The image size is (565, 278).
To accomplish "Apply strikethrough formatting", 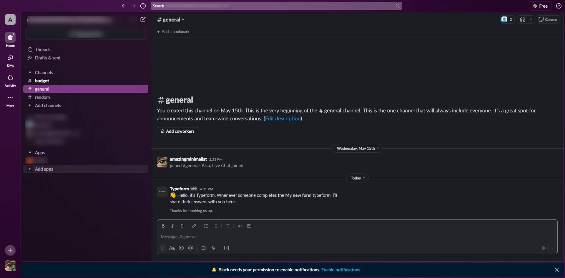I will pyautogui.click(x=182, y=226).
